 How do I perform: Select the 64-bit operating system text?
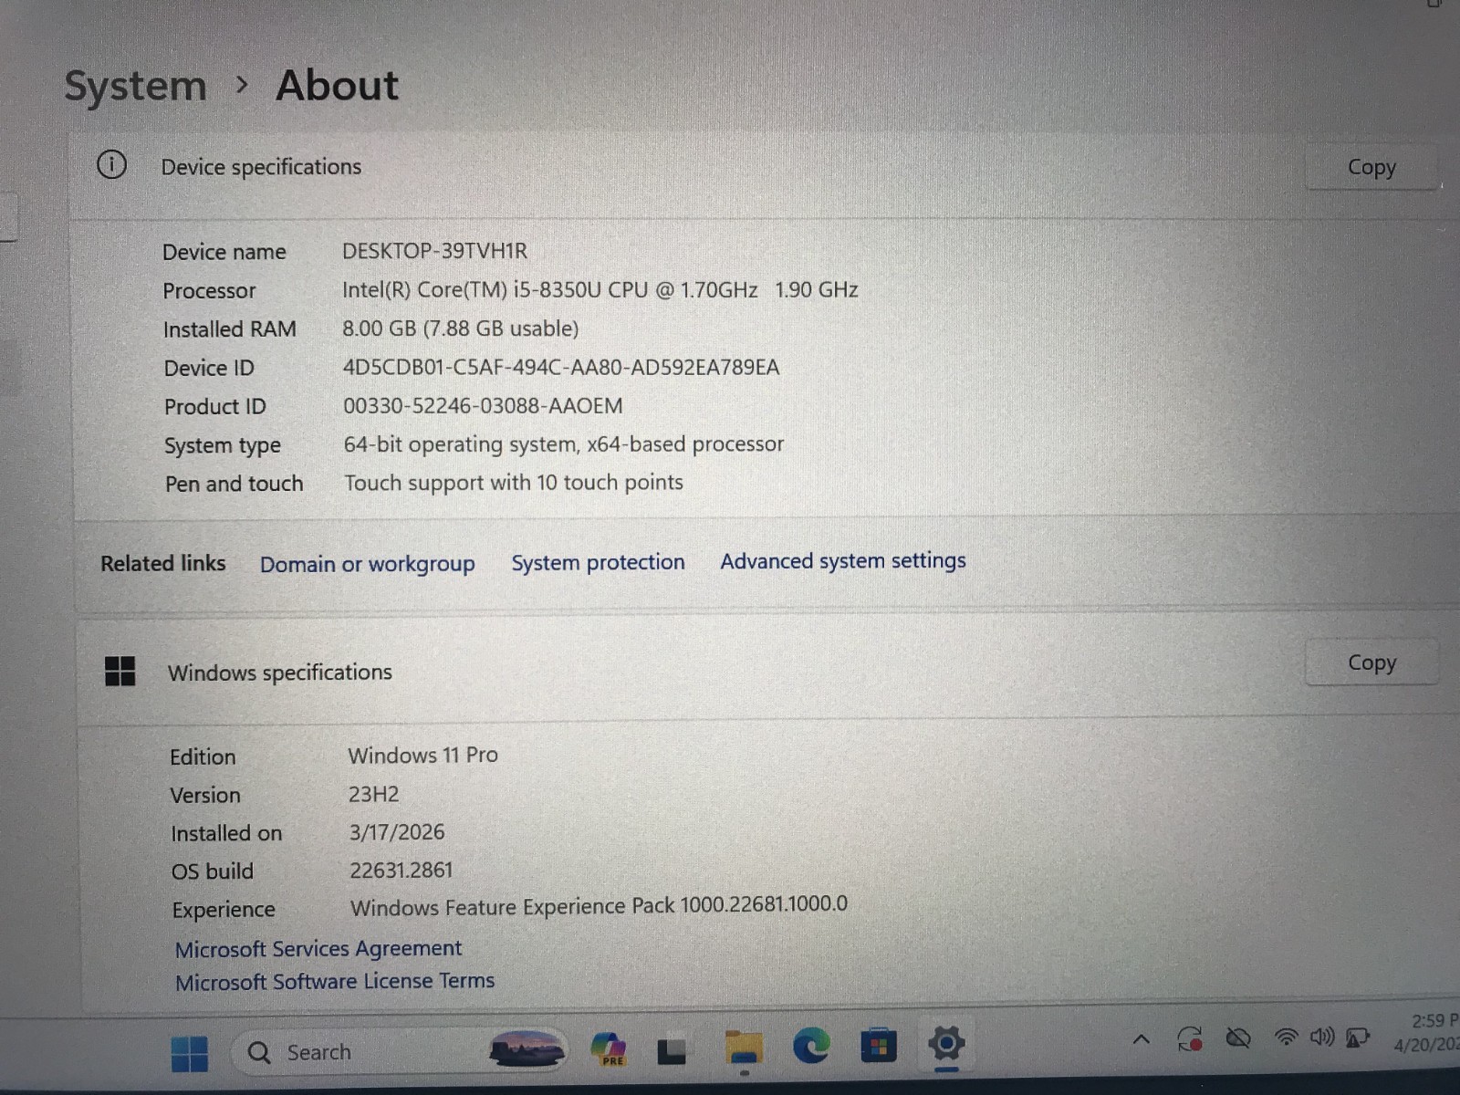tap(563, 444)
